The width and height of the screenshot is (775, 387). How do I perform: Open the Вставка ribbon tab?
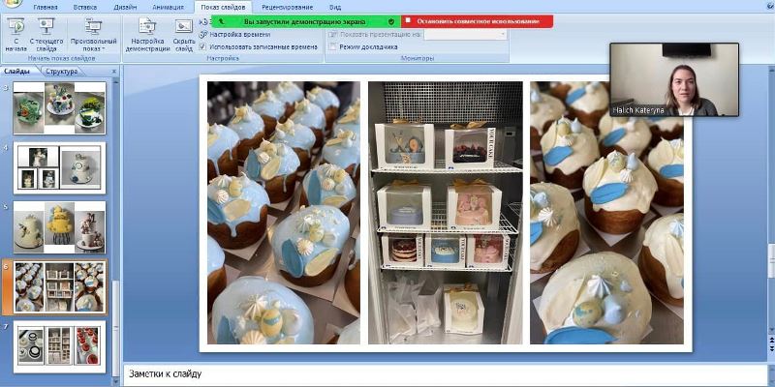pos(85,8)
